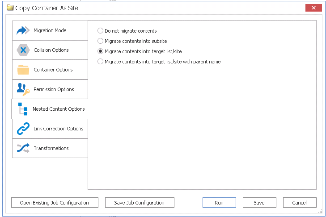
Task: Click the Link Correction chain icon
Action: 23,129
